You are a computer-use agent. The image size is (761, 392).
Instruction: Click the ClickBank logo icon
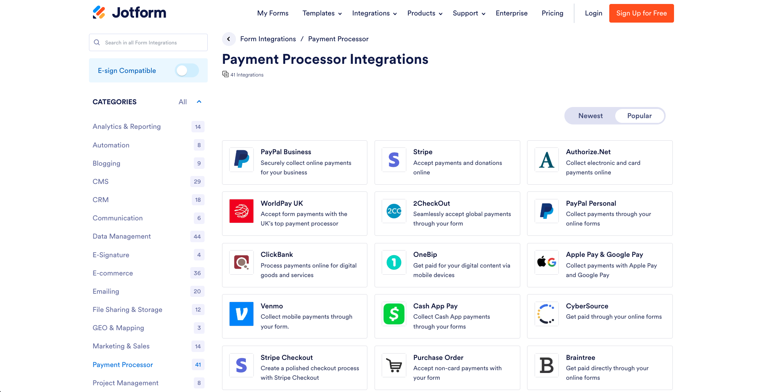[x=241, y=262]
